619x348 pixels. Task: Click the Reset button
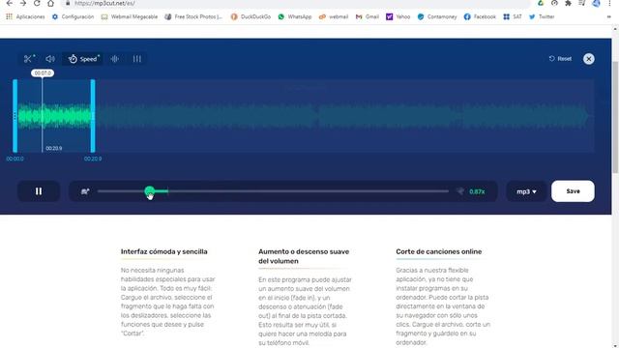[x=560, y=59]
